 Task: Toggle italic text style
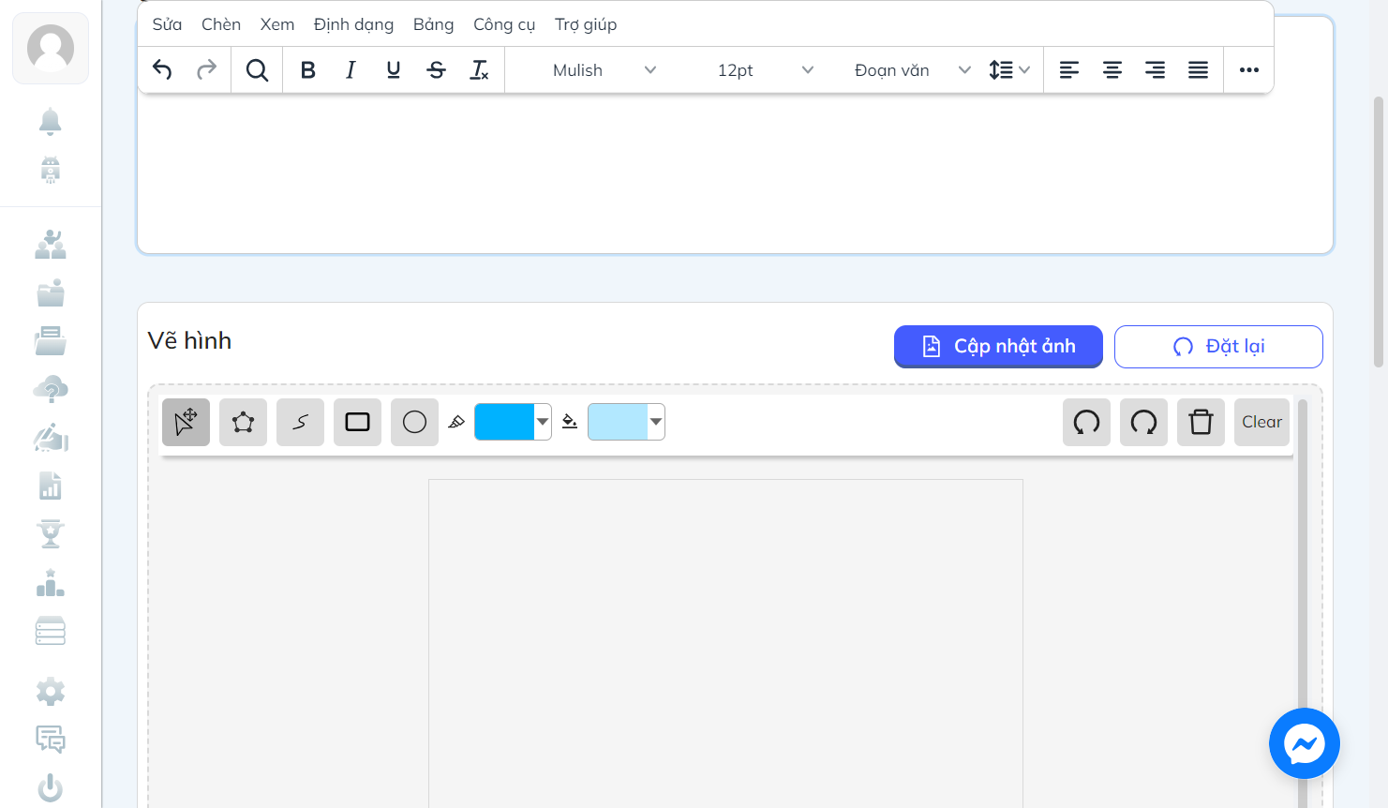click(351, 70)
